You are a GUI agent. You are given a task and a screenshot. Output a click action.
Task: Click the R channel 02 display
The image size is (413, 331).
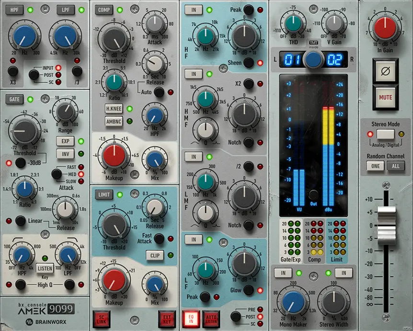point(335,60)
